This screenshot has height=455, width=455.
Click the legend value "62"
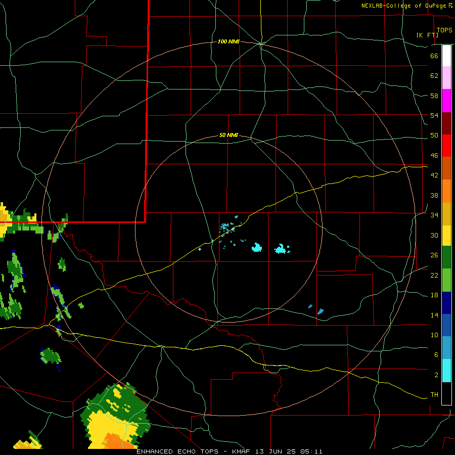(434, 76)
